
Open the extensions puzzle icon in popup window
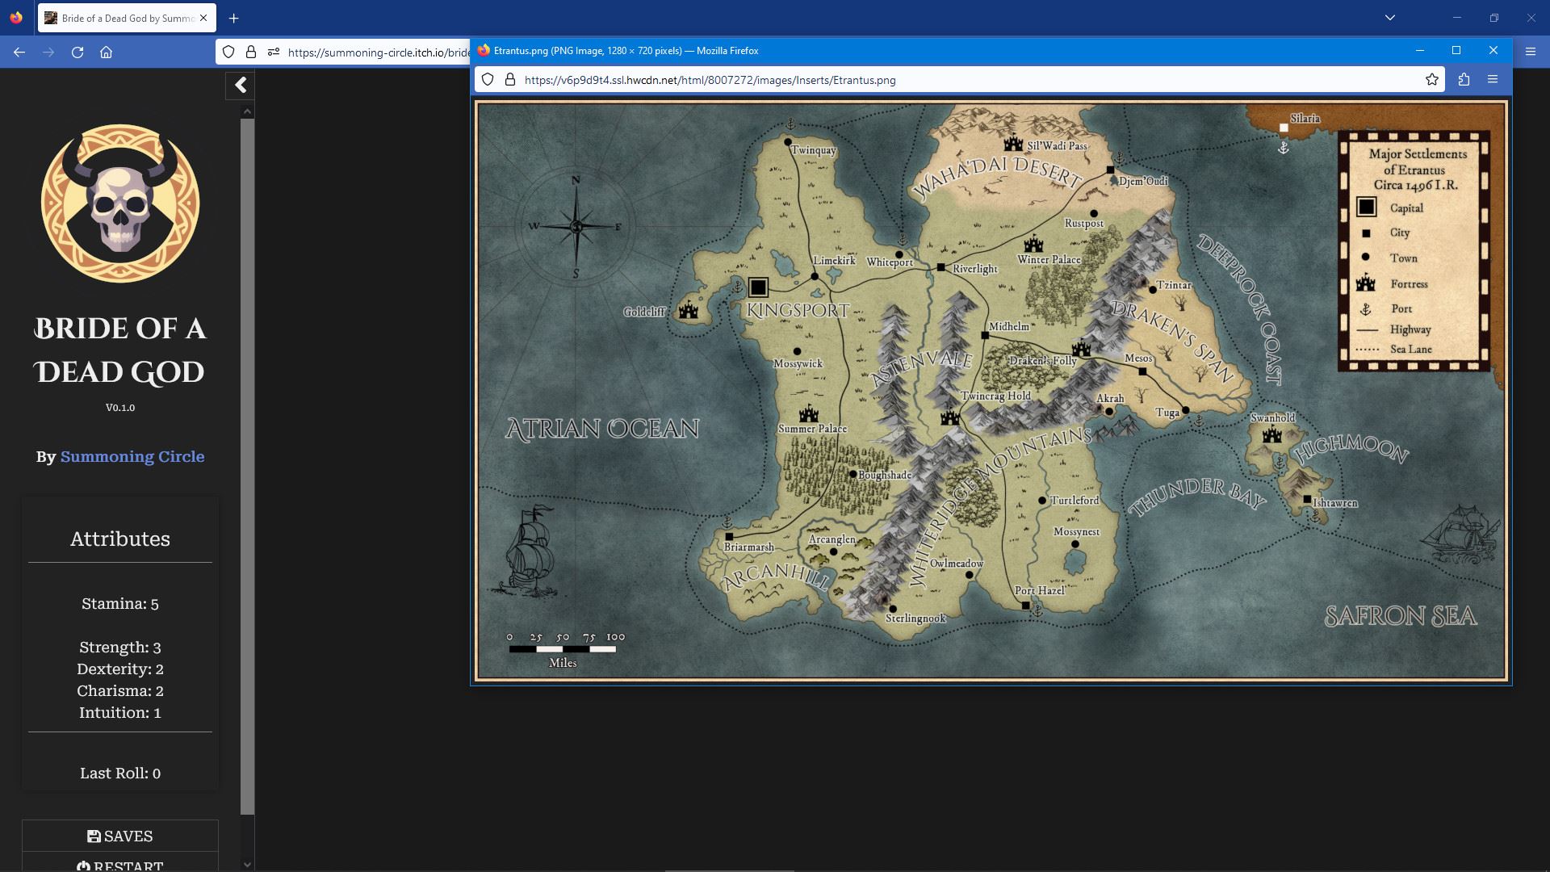coord(1464,80)
